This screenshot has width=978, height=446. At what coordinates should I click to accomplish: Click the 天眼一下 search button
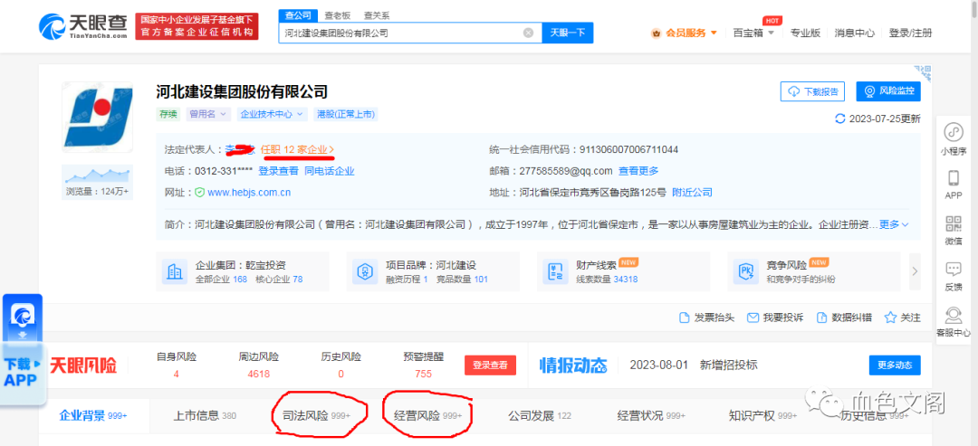point(568,33)
